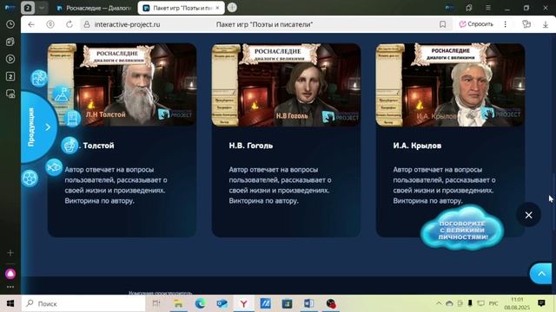The height and width of the screenshot is (312, 556).
Task: Select the fish category icon
Action: click(54, 167)
